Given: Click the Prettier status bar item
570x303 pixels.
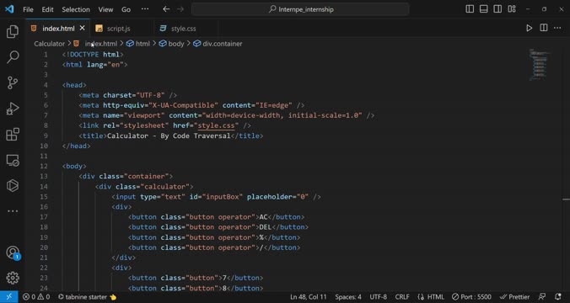Looking at the screenshot, I should click(x=514, y=297).
